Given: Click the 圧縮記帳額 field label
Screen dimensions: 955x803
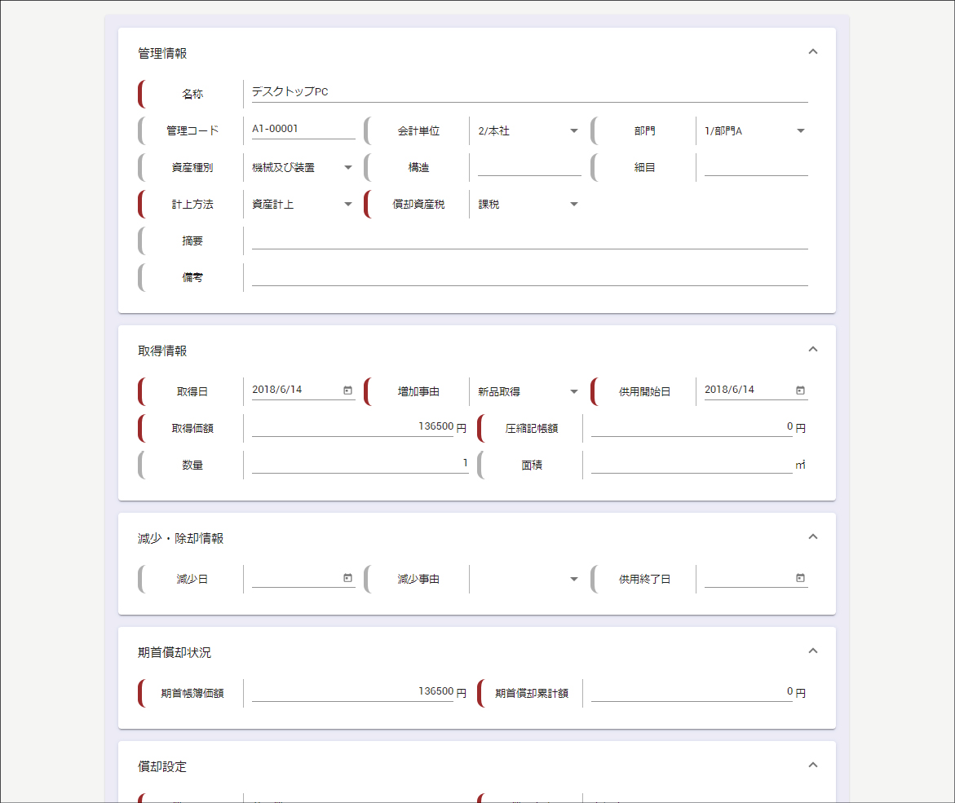Looking at the screenshot, I should pos(532,428).
